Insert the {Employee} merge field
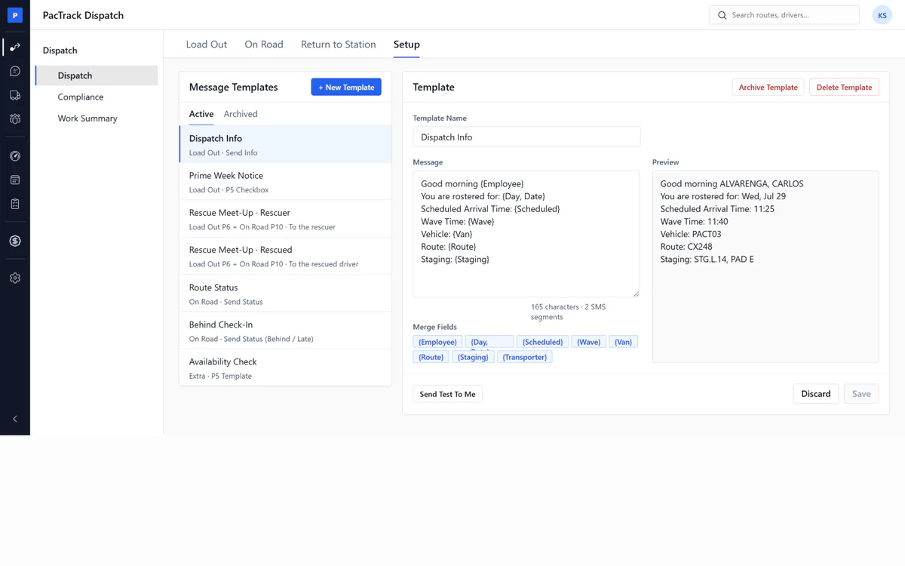This screenshot has width=905, height=566. [437, 342]
